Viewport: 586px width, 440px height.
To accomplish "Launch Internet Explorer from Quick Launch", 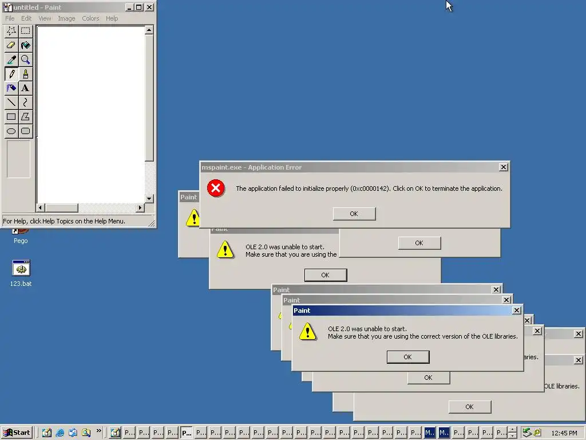I will point(60,433).
